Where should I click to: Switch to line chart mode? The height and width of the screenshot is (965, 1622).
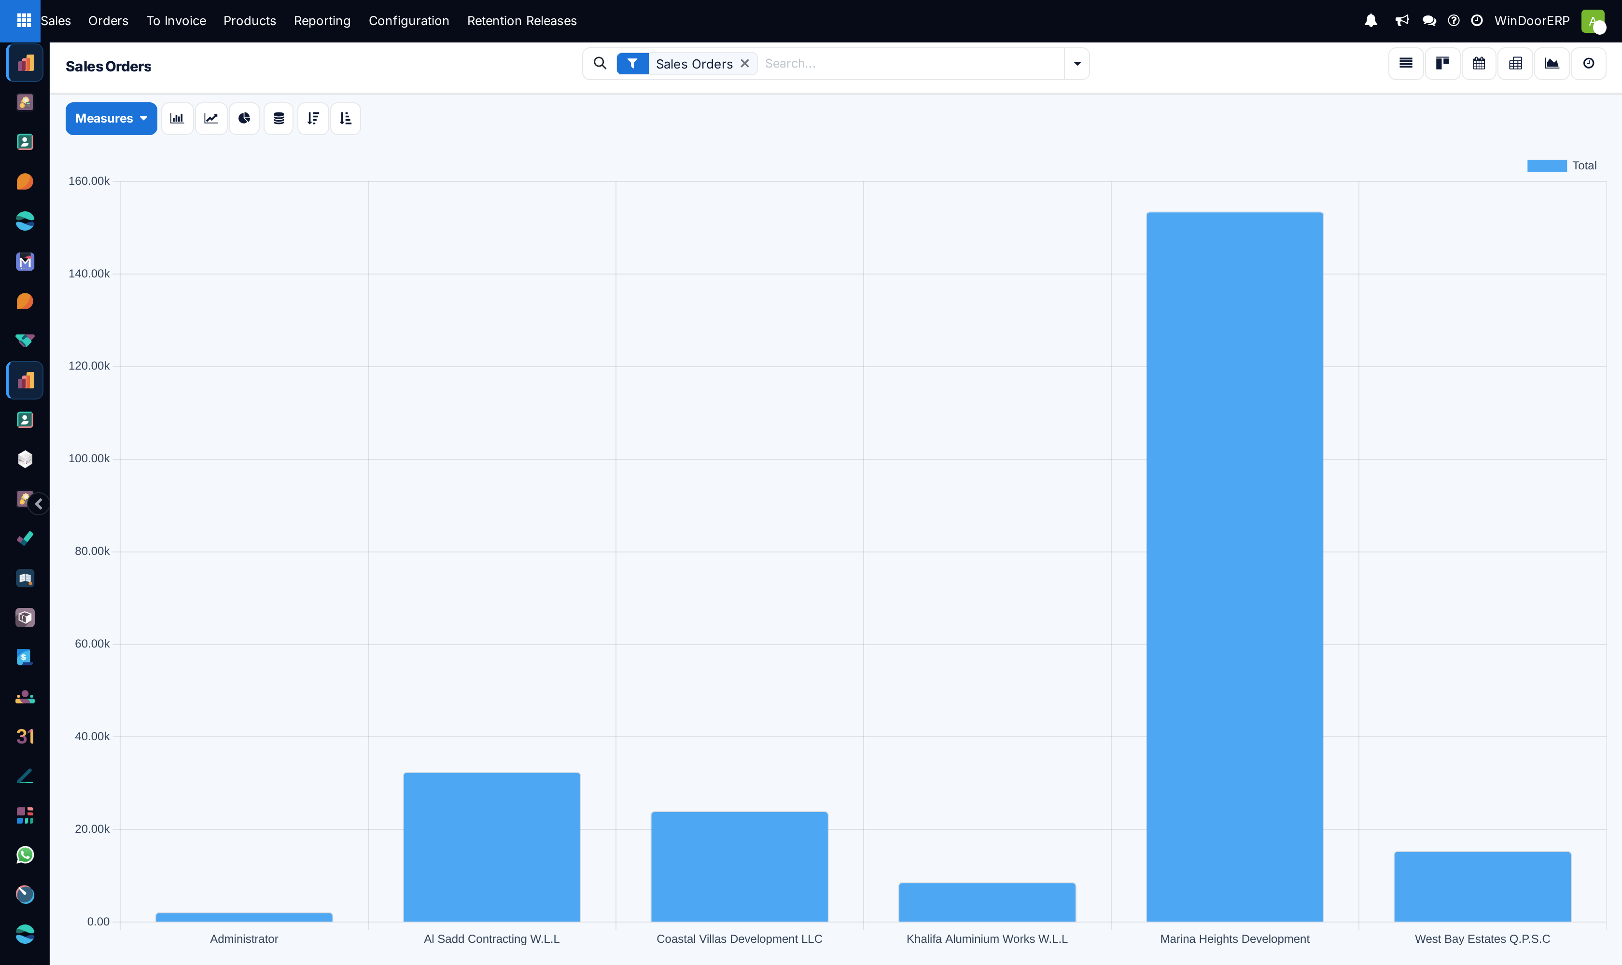click(x=211, y=118)
